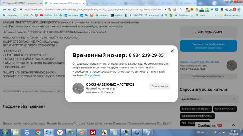Click the avito.ru address bar

tap(93, 9)
